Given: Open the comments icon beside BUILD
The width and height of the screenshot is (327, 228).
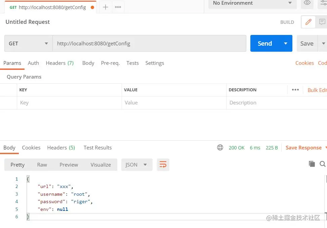Looking at the screenshot, I should click(x=322, y=22).
